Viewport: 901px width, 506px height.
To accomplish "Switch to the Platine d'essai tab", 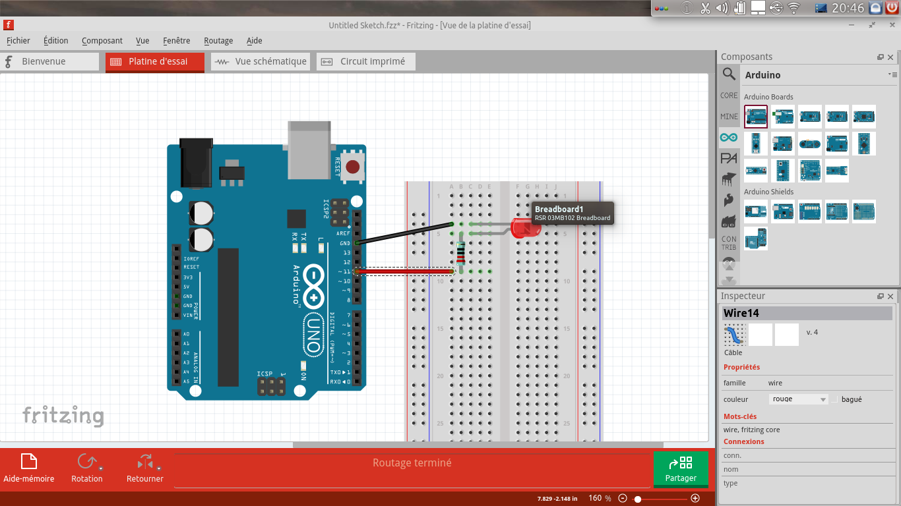I will (155, 61).
